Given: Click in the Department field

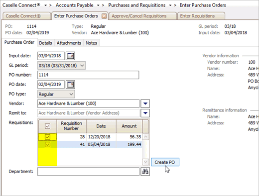Looking at the screenshot, I should 88,172.
